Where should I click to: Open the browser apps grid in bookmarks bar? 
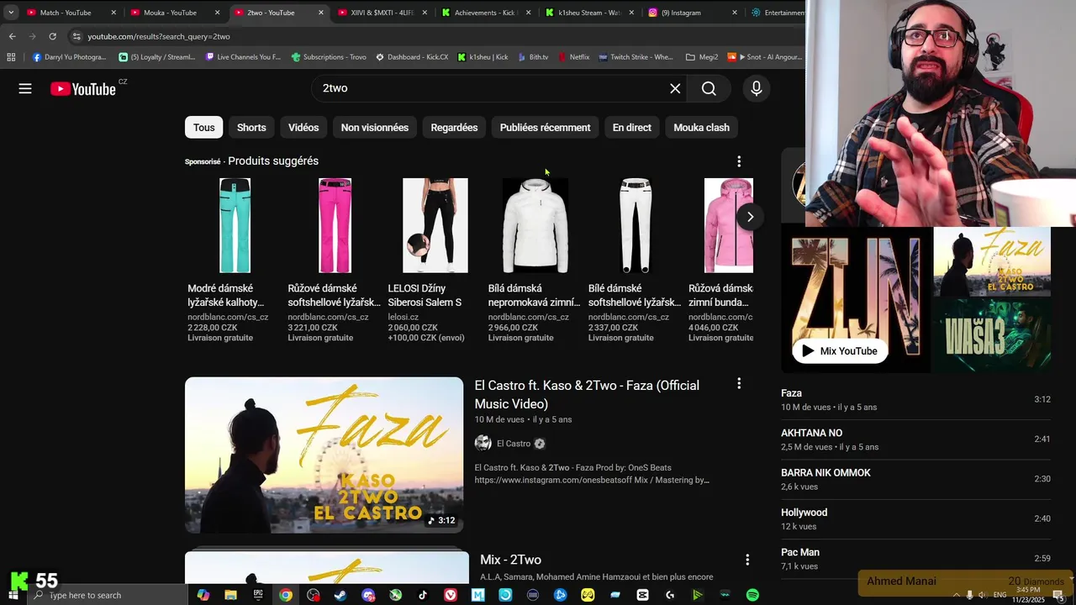(11, 57)
